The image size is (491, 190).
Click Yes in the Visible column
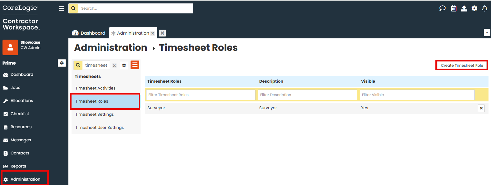365,108
